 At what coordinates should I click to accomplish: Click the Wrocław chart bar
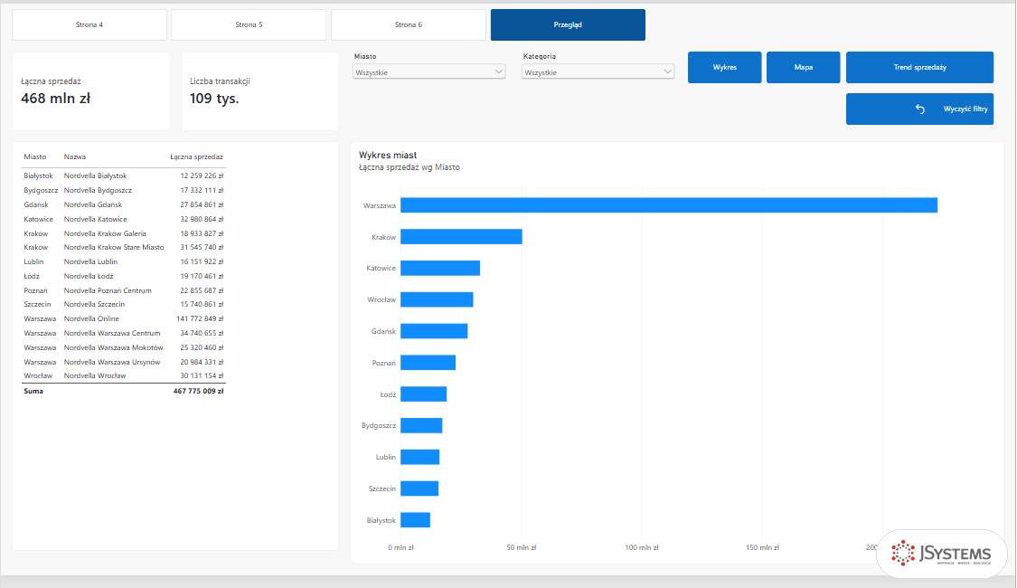click(437, 299)
